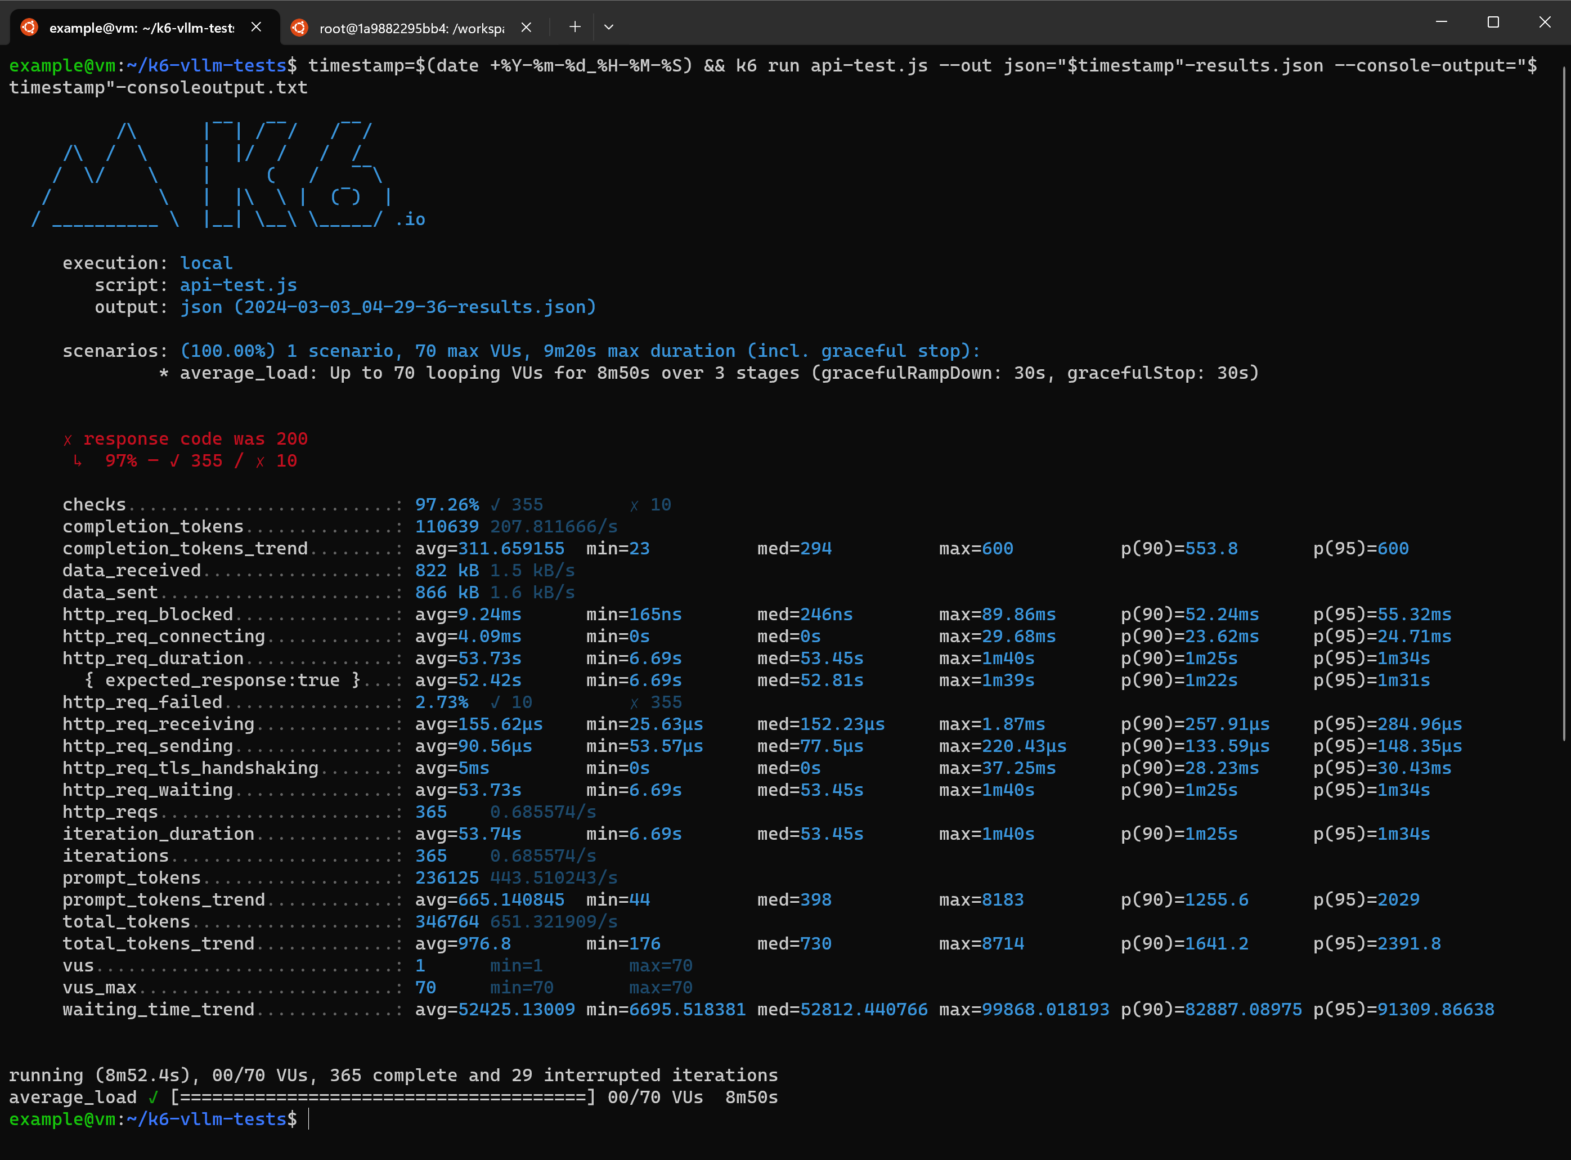Click the '97.26%' checks value
The height and width of the screenshot is (1160, 1571).
point(447,505)
